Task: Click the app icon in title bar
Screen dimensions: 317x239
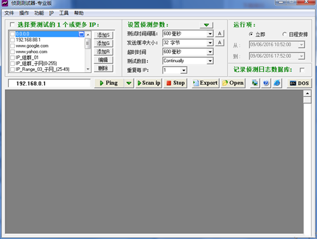Action: pyautogui.click(x=4, y=3)
